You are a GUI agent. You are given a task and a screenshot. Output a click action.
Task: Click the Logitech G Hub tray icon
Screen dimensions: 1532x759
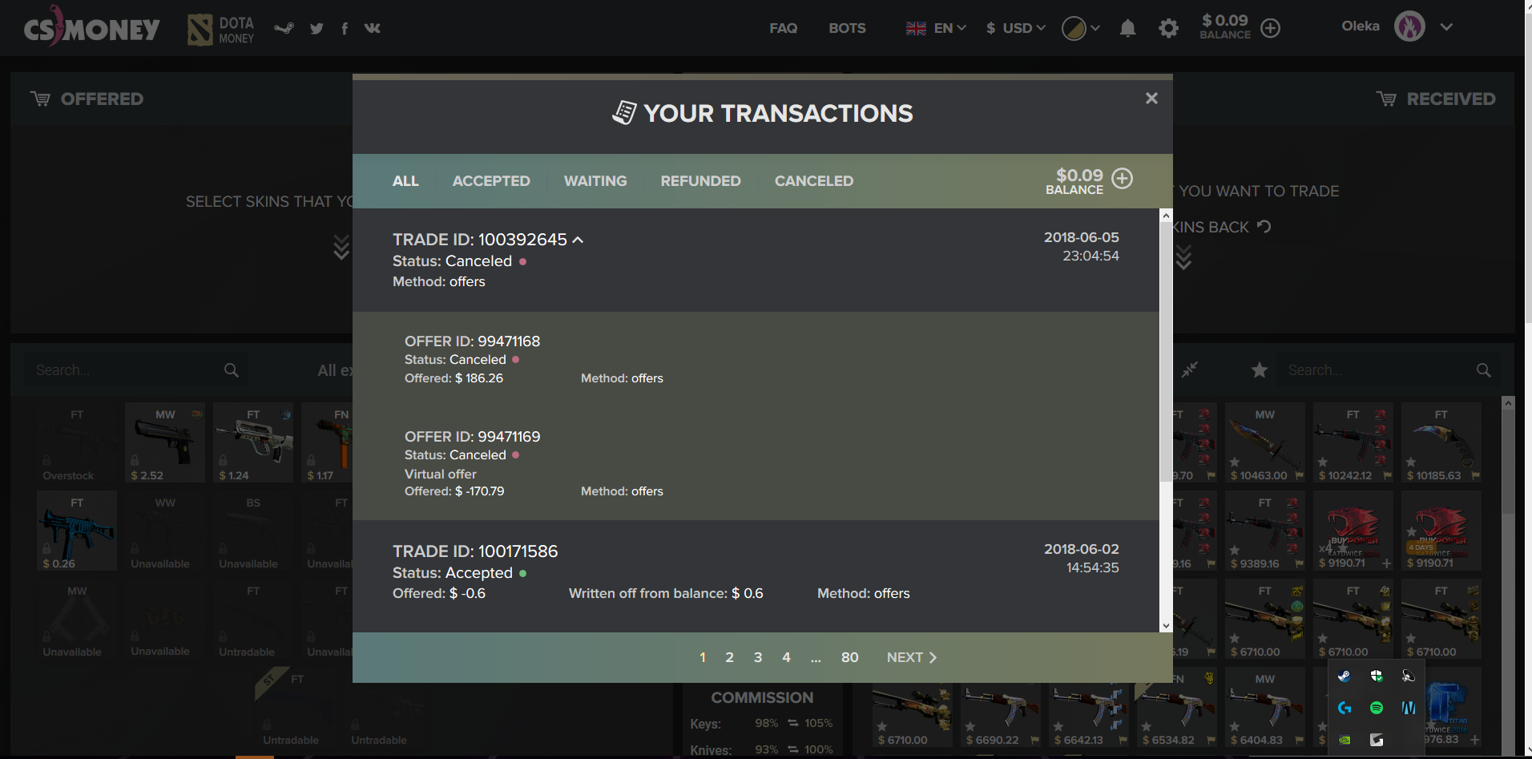[x=1345, y=708]
